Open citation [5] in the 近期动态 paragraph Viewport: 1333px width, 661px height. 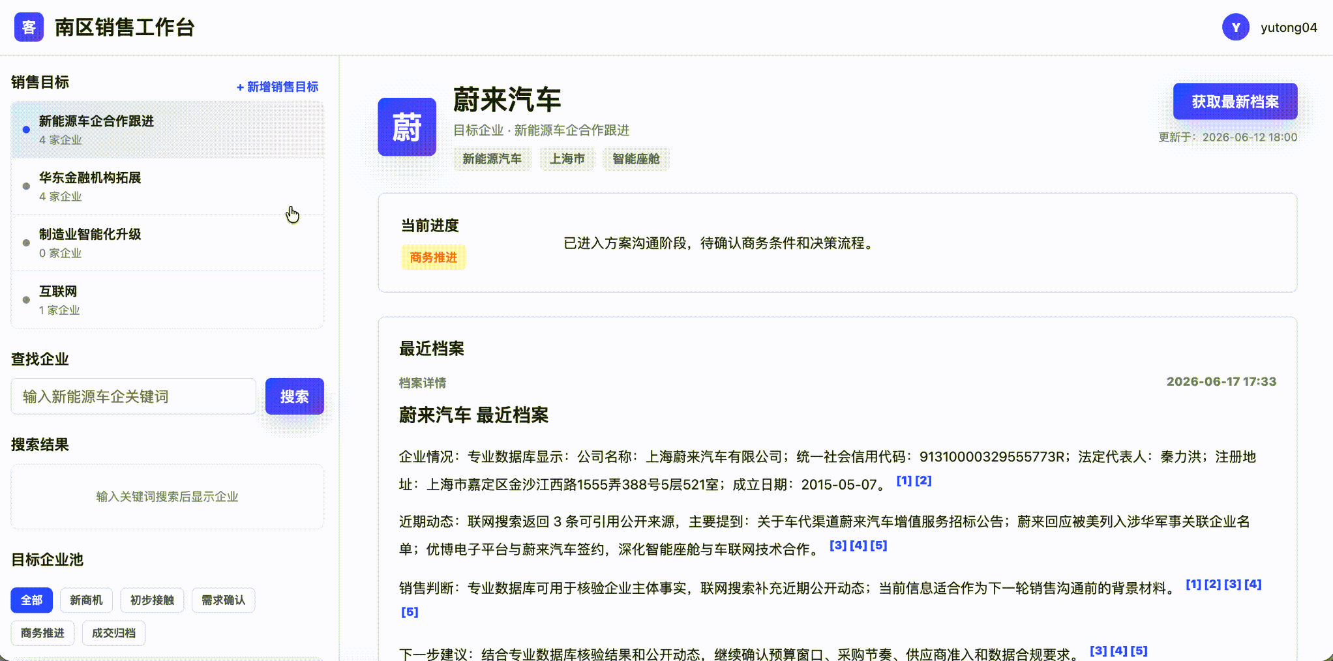[x=878, y=545]
